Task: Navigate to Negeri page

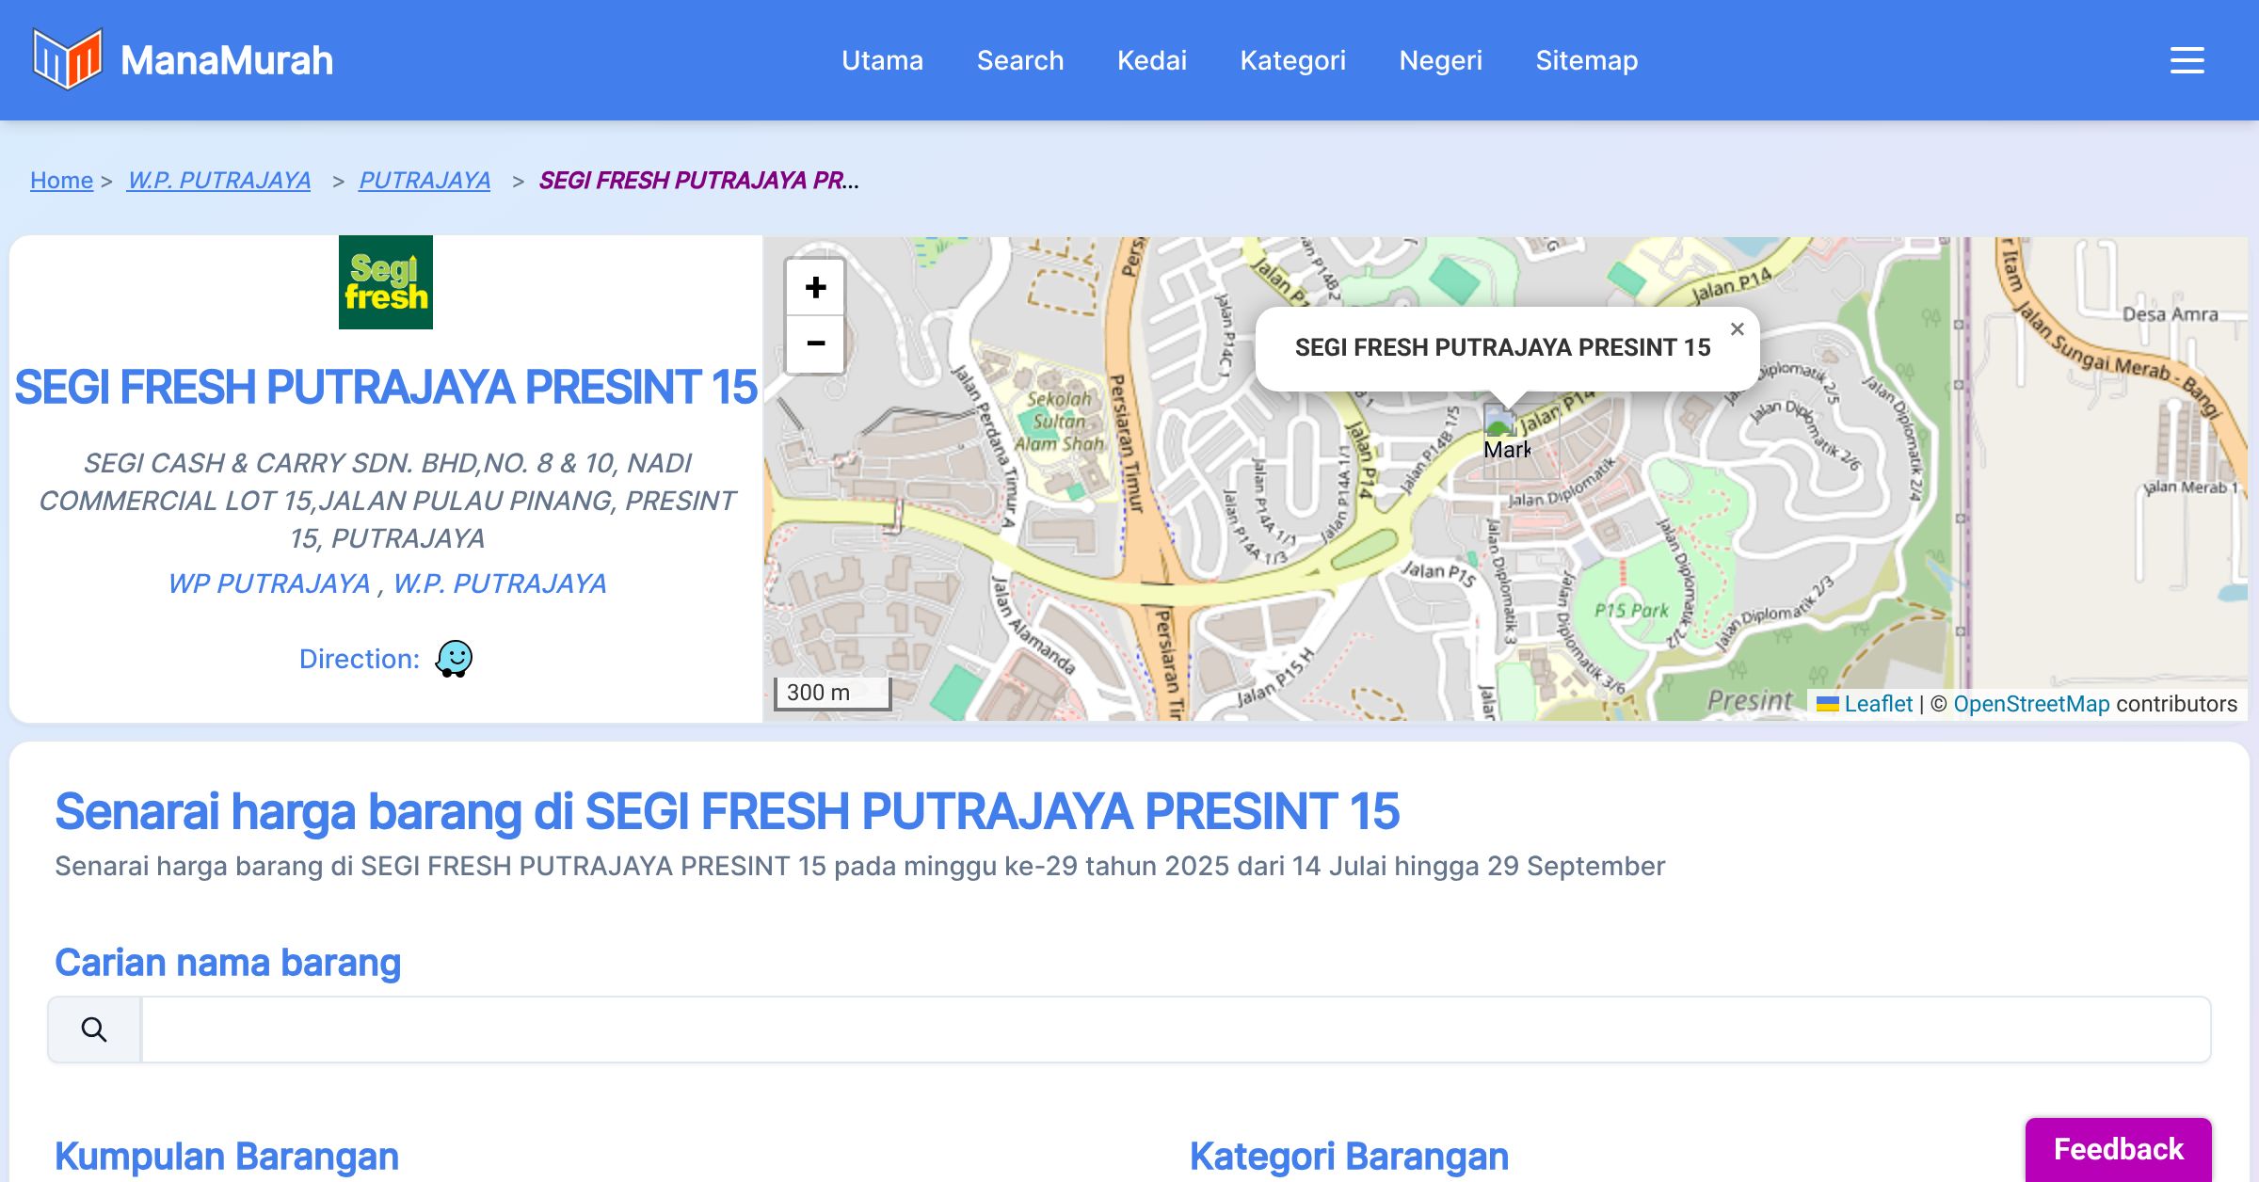Action: pos(1440,60)
